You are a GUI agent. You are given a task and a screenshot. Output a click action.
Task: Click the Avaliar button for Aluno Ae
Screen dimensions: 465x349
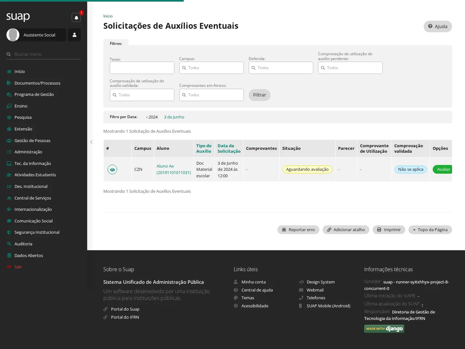(x=442, y=169)
